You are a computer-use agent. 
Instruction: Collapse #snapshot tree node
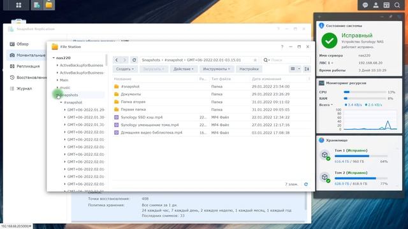(61, 102)
